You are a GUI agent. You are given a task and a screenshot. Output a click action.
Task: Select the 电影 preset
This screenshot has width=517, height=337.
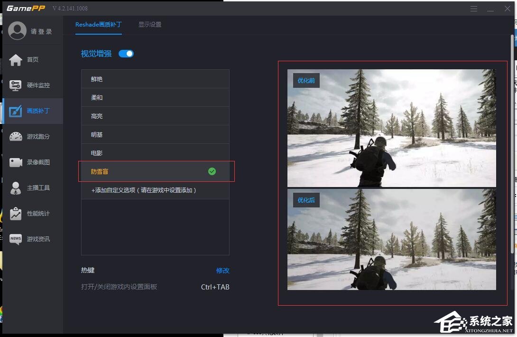tap(155, 153)
